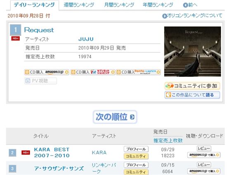Click the rank 2 number badge
The height and width of the screenshot is (175, 227).
click(x=12, y=153)
